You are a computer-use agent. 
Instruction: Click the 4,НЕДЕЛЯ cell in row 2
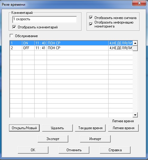121,48
